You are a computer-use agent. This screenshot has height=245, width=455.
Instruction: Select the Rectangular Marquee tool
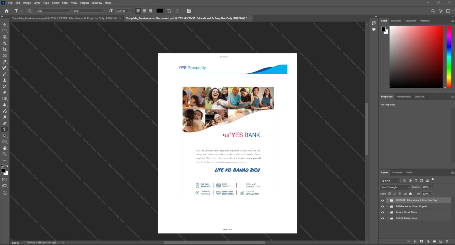click(x=4, y=31)
